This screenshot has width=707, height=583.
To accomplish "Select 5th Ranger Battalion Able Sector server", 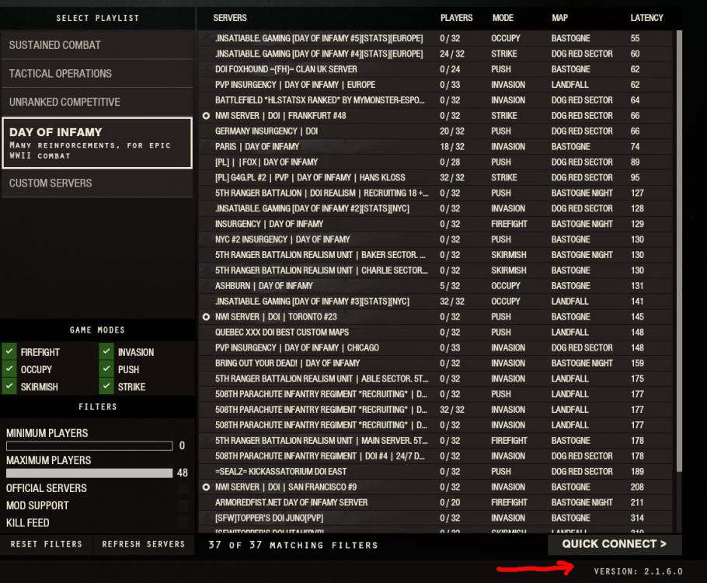I will pyautogui.click(x=435, y=379).
